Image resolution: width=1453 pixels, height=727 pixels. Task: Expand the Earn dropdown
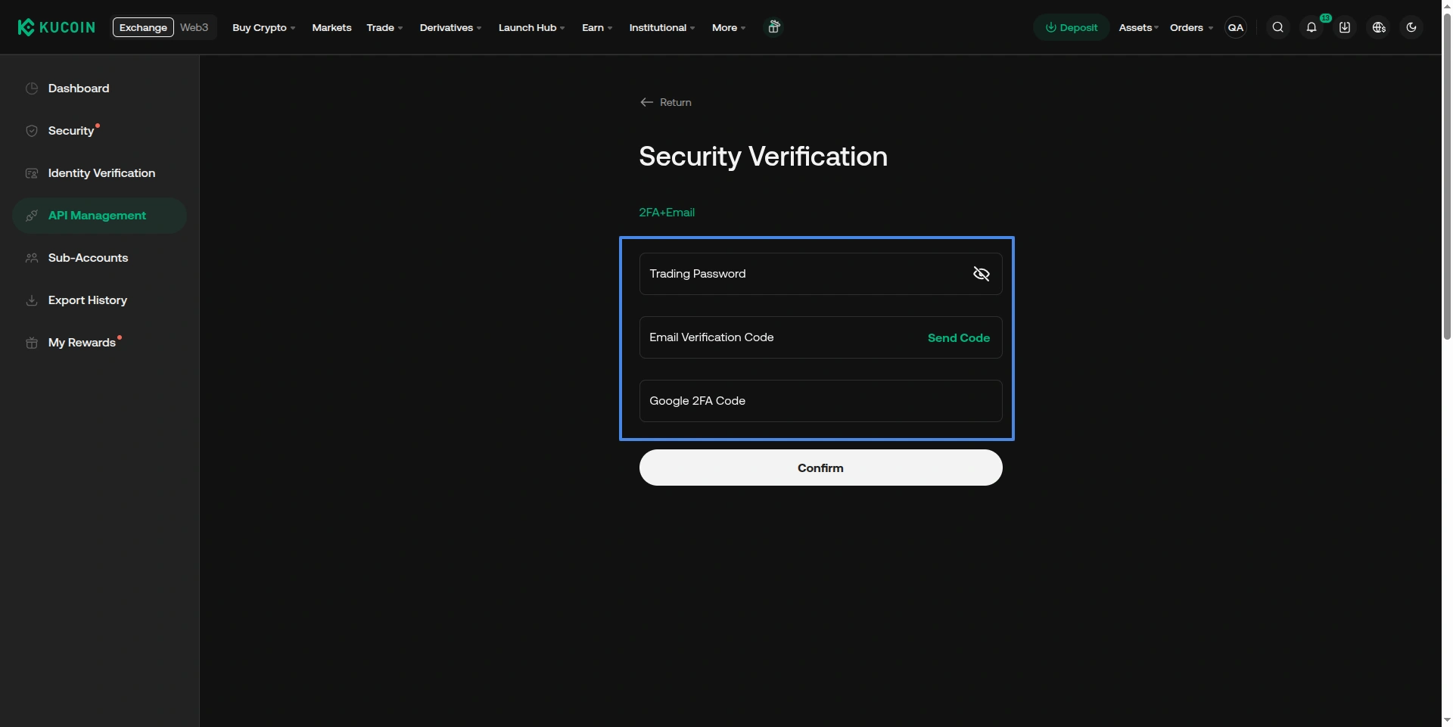click(597, 27)
